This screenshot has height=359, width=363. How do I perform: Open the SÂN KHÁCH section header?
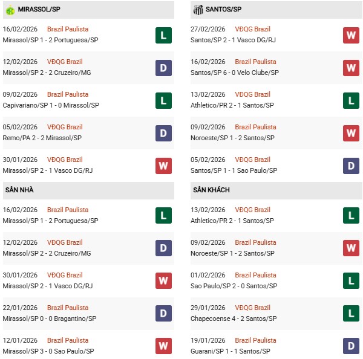coord(211,190)
